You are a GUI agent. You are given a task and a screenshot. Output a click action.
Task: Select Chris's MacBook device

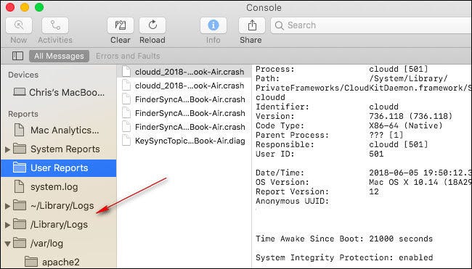click(x=59, y=92)
